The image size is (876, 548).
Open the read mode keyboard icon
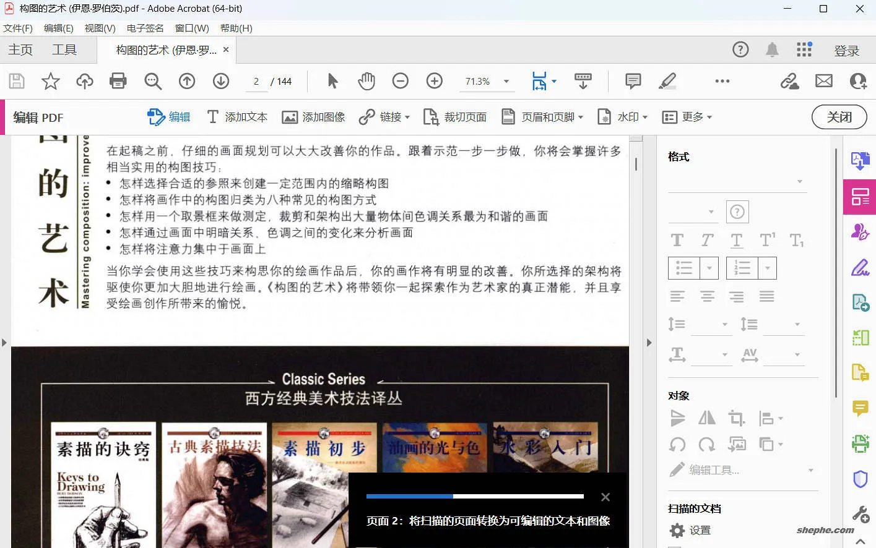583,81
